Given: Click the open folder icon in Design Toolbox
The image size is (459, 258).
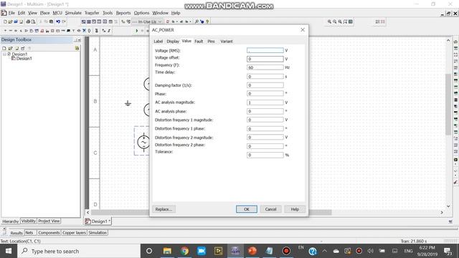Looking at the screenshot, I should [10, 48].
